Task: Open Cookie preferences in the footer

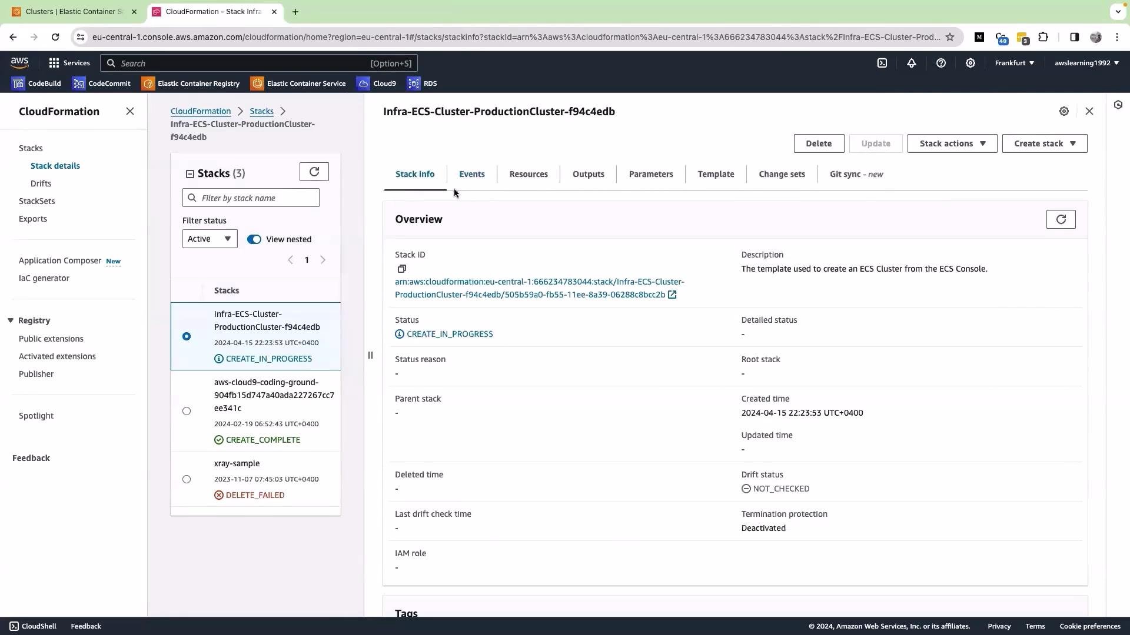Action: coord(1090,626)
